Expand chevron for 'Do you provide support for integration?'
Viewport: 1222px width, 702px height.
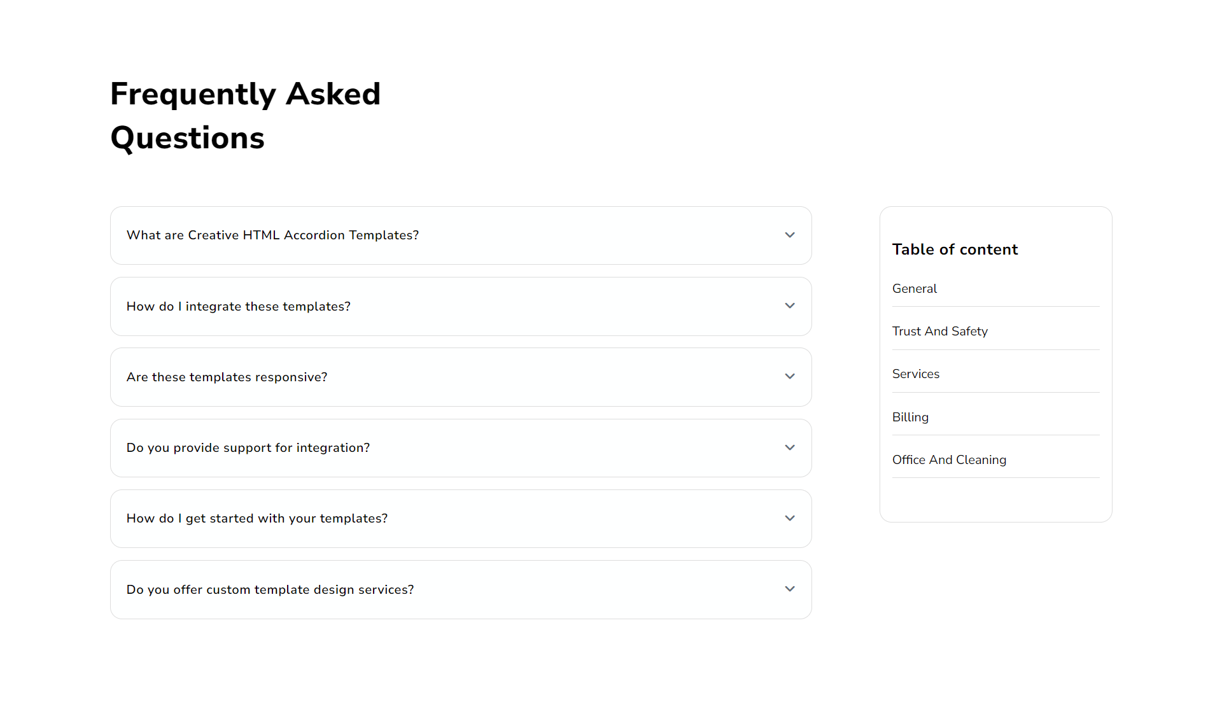click(x=790, y=447)
